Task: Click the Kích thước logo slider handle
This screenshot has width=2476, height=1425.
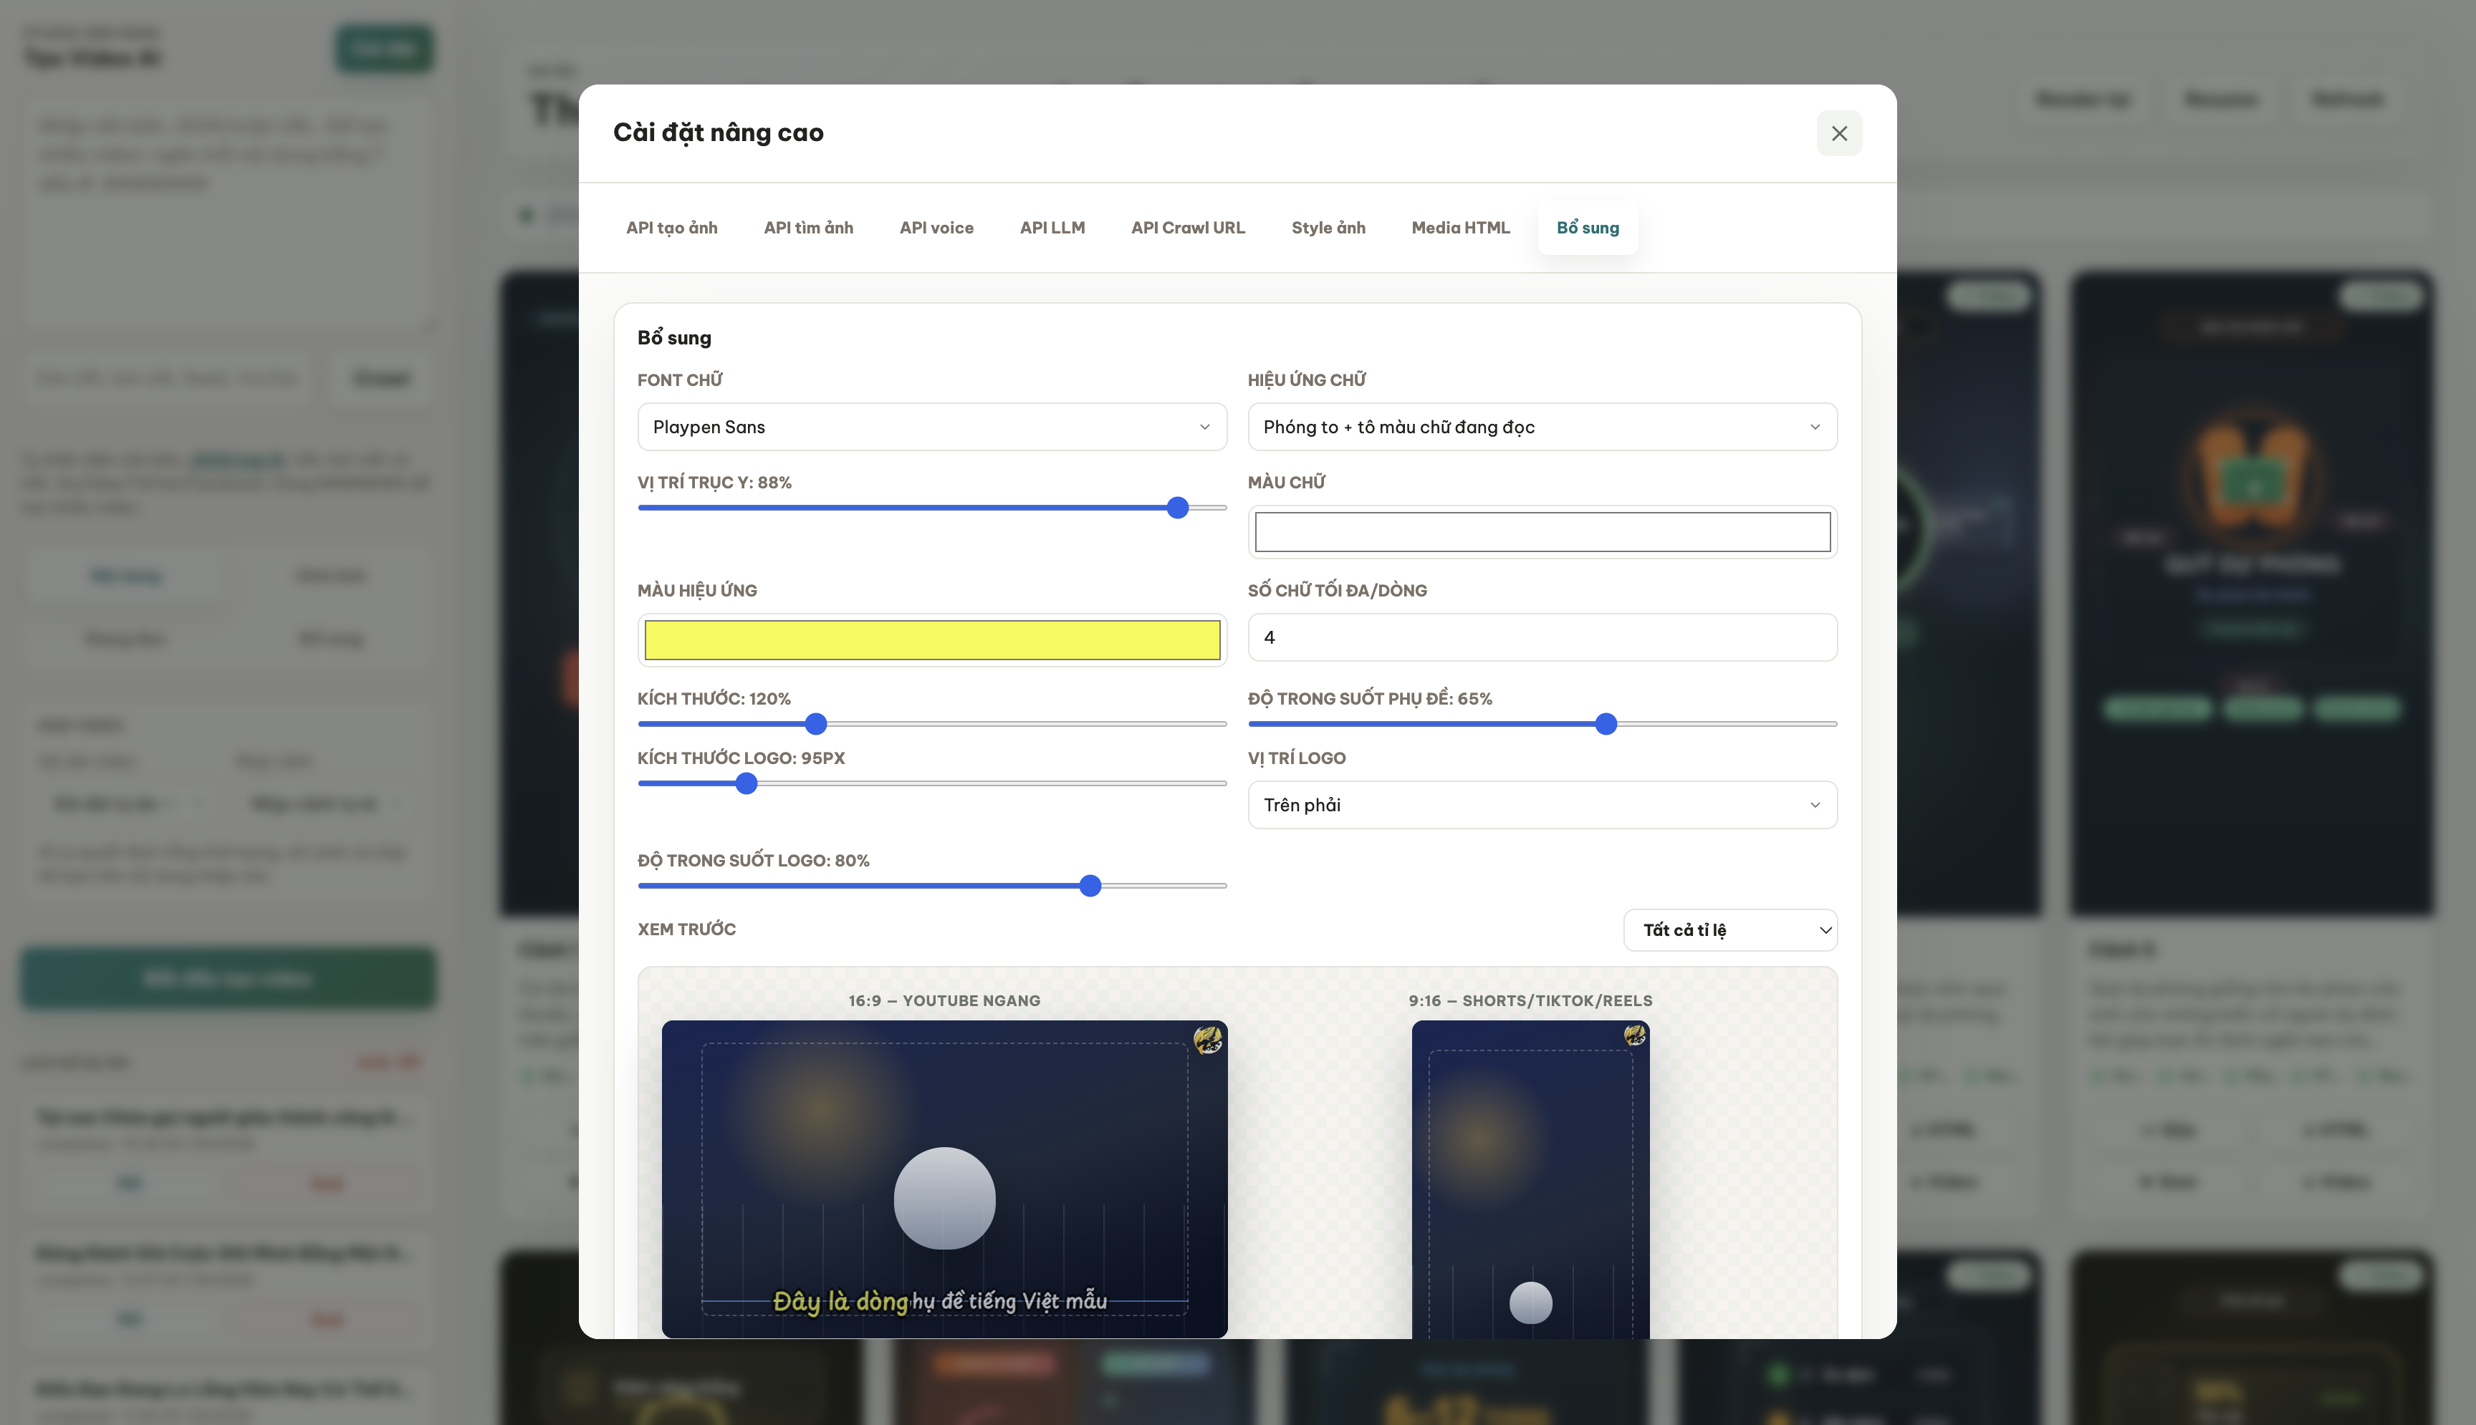Action: pyautogui.click(x=746, y=784)
